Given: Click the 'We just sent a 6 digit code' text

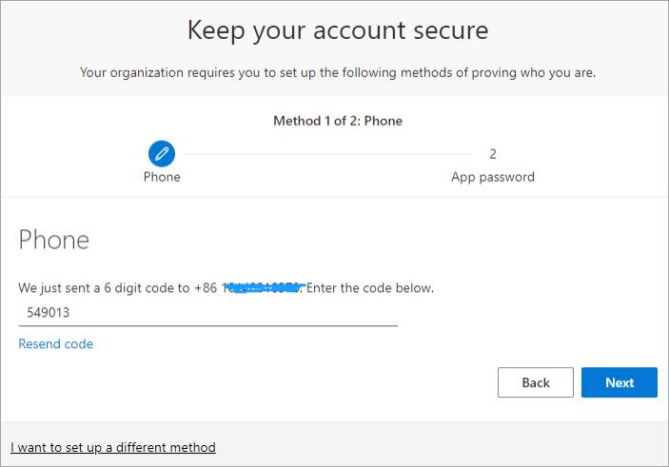Looking at the screenshot, I should tap(104, 288).
